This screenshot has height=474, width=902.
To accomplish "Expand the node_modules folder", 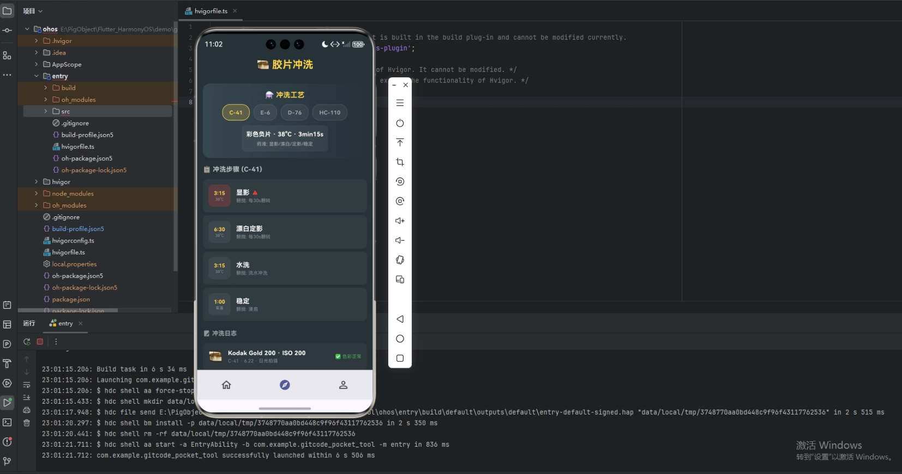I will 37,193.
